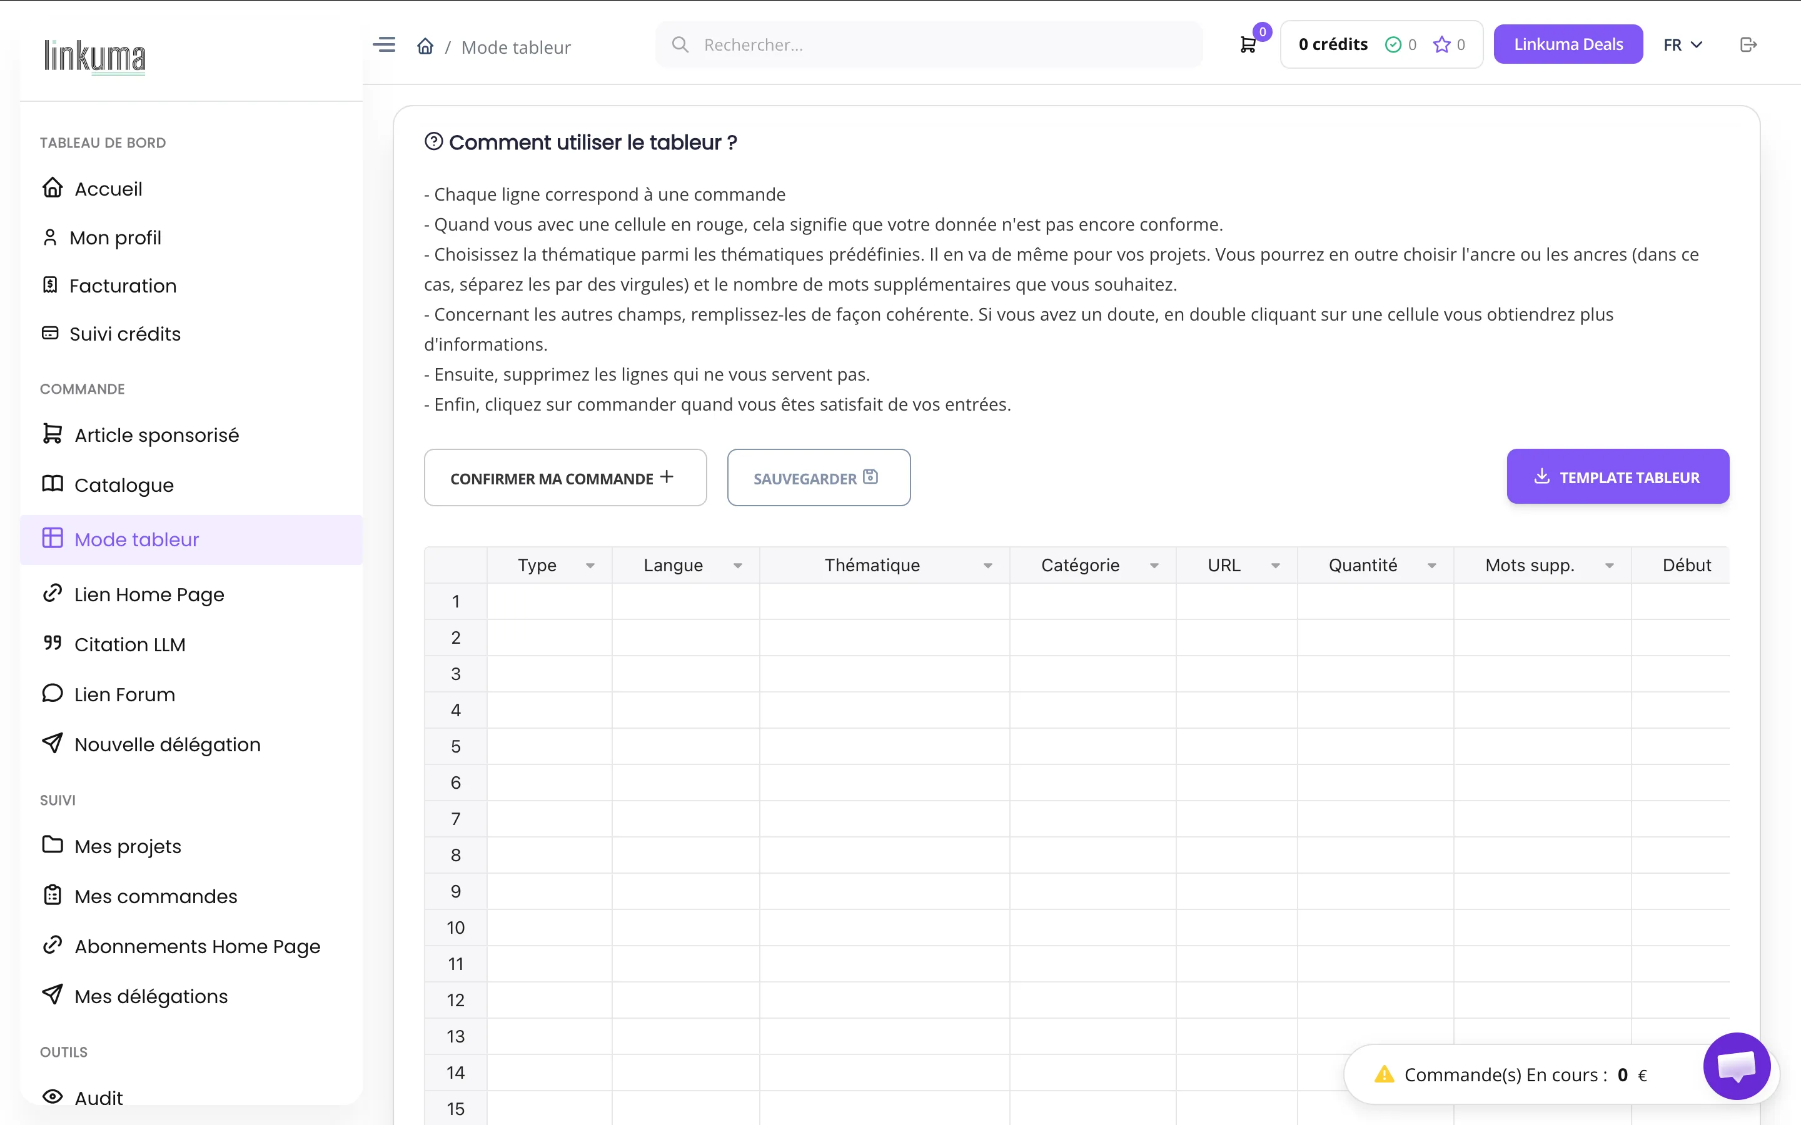
Task: Select row header 14 in the table
Action: coord(455,1073)
